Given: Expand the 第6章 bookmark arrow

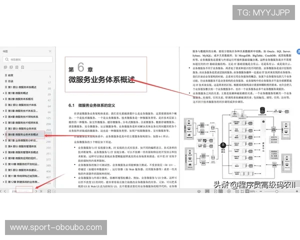Looking at the screenshot, I should pyautogui.click(x=3, y=134).
